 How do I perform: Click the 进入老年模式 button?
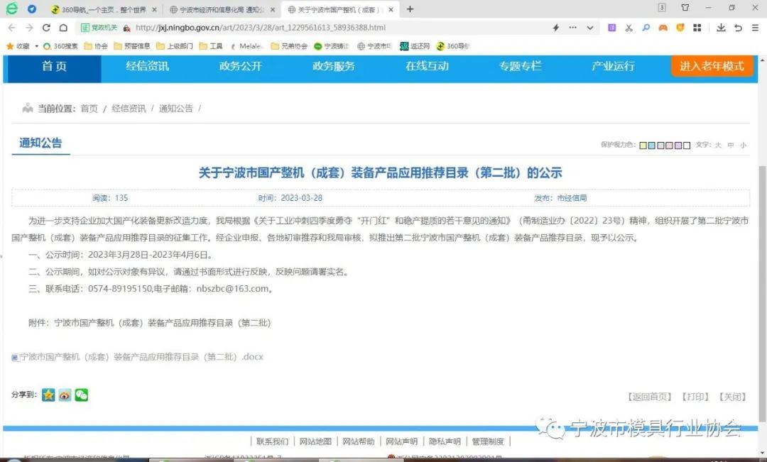click(x=712, y=66)
